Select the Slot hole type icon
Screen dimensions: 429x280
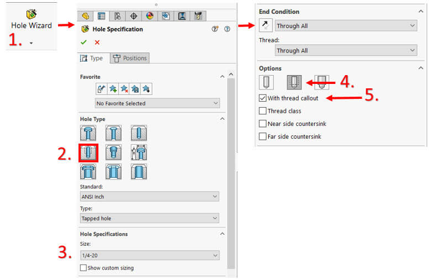[x=139, y=172]
